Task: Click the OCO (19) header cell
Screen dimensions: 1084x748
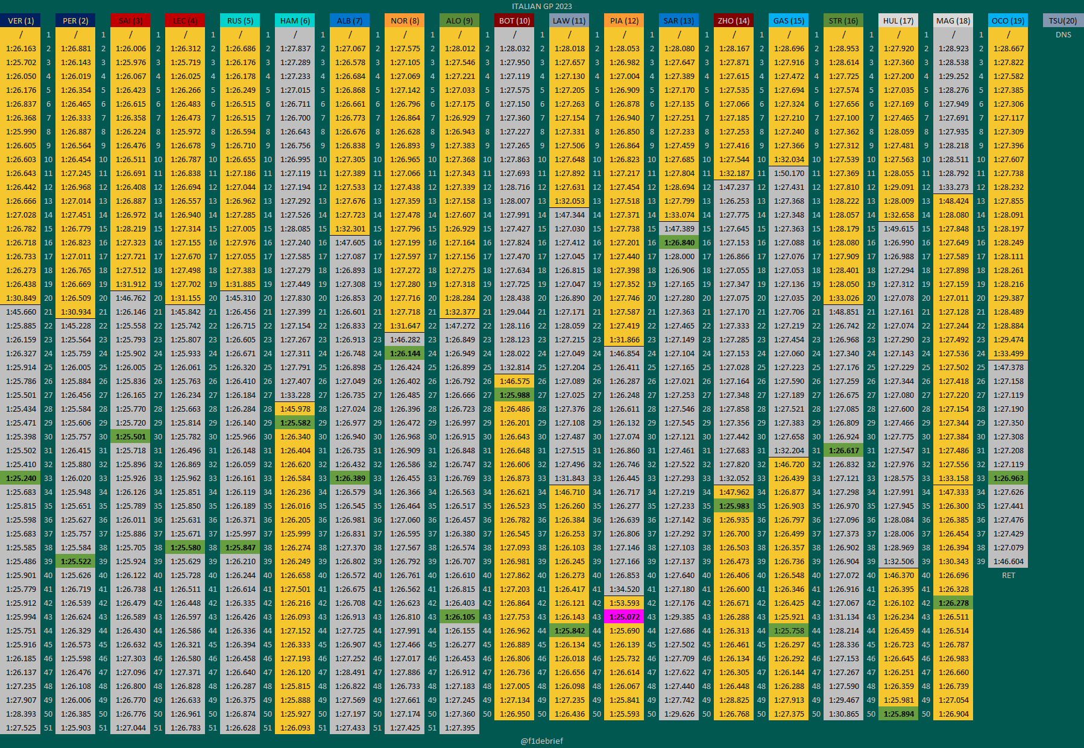Action: pos(1009,20)
